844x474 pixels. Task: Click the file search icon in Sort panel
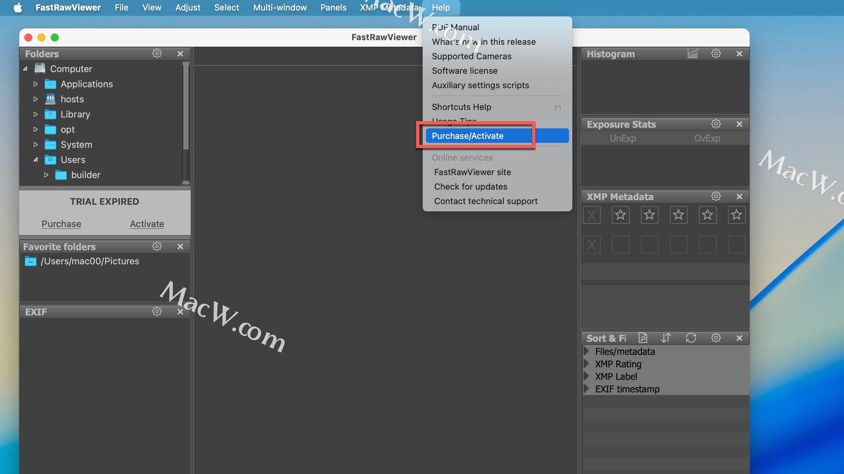pyautogui.click(x=643, y=338)
